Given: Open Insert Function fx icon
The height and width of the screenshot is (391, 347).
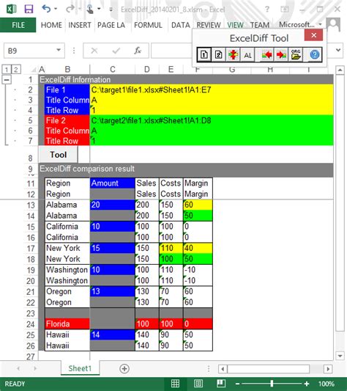Looking at the screenshot, I should (x=138, y=51).
